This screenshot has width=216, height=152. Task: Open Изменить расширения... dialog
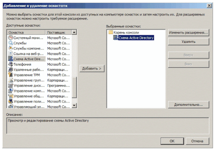tap(188, 33)
